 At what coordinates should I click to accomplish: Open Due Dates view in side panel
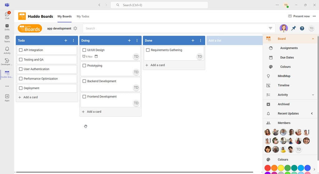coord(287,57)
